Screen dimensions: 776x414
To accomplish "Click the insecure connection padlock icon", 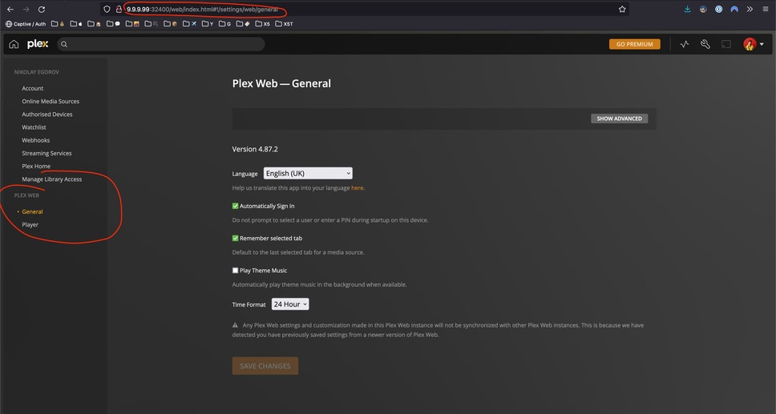I will point(119,9).
